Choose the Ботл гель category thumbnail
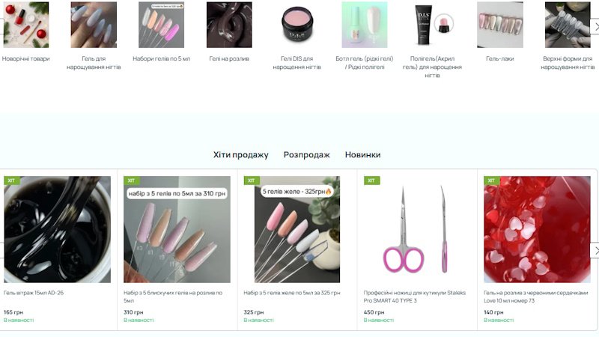This screenshot has width=599, height=337. pyautogui.click(x=365, y=25)
